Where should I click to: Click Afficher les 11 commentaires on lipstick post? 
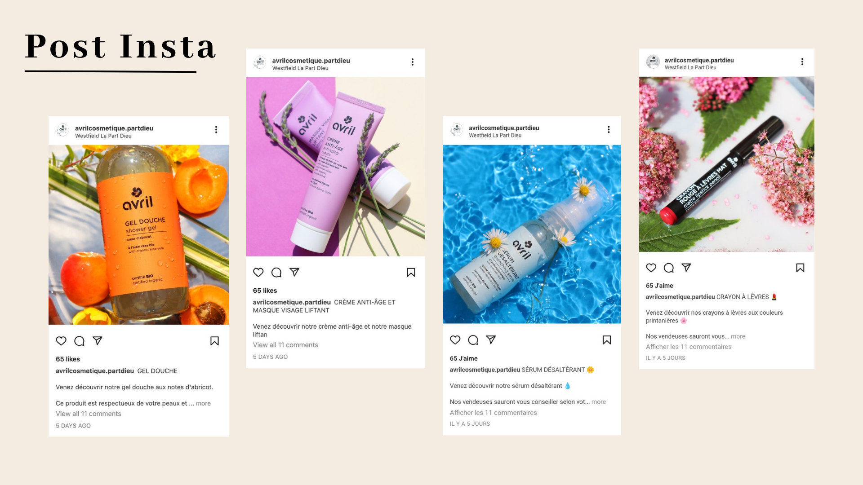tap(689, 347)
